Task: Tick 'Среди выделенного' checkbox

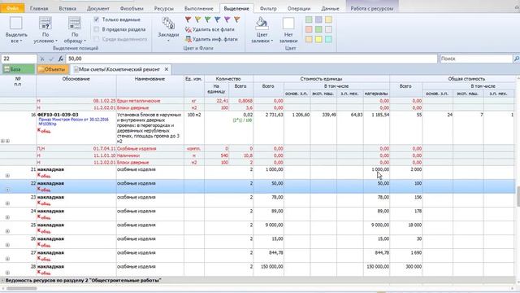Action: (x=97, y=39)
